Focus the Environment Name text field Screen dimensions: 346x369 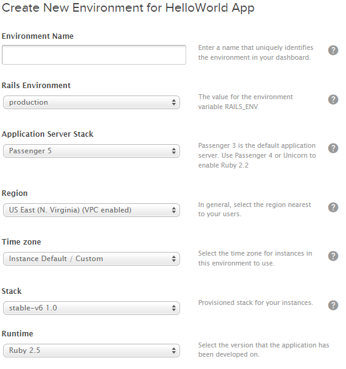click(94, 55)
